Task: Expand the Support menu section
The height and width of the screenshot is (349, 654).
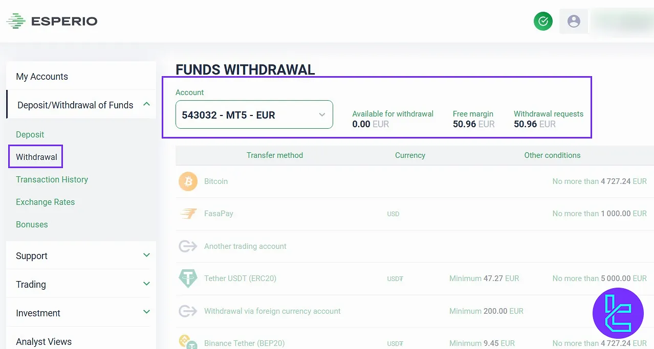Action: (x=147, y=255)
